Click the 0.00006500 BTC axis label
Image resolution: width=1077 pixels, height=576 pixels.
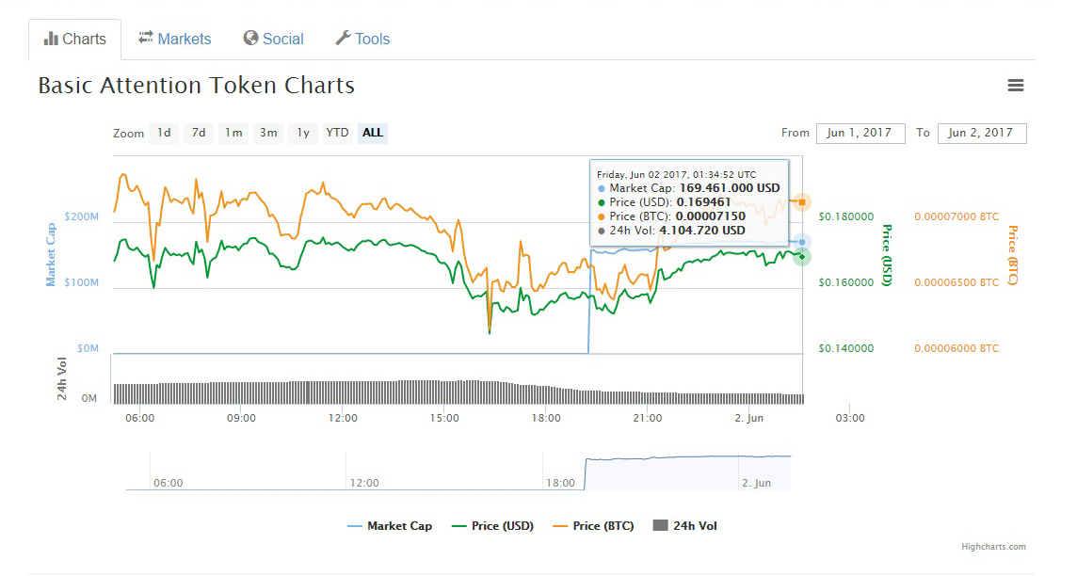[956, 282]
